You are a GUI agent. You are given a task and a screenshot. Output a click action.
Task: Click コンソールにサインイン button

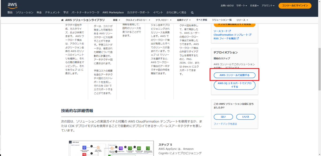[x=295, y=6]
